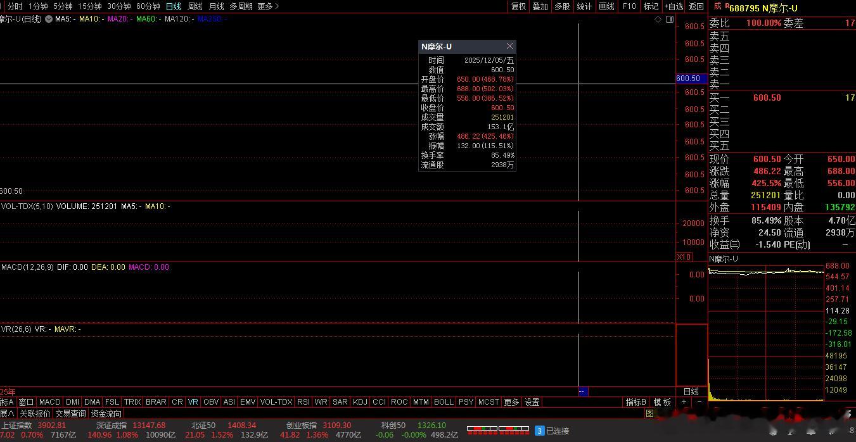
Task: Zoom out chart with minus button
Action: (x=699, y=402)
